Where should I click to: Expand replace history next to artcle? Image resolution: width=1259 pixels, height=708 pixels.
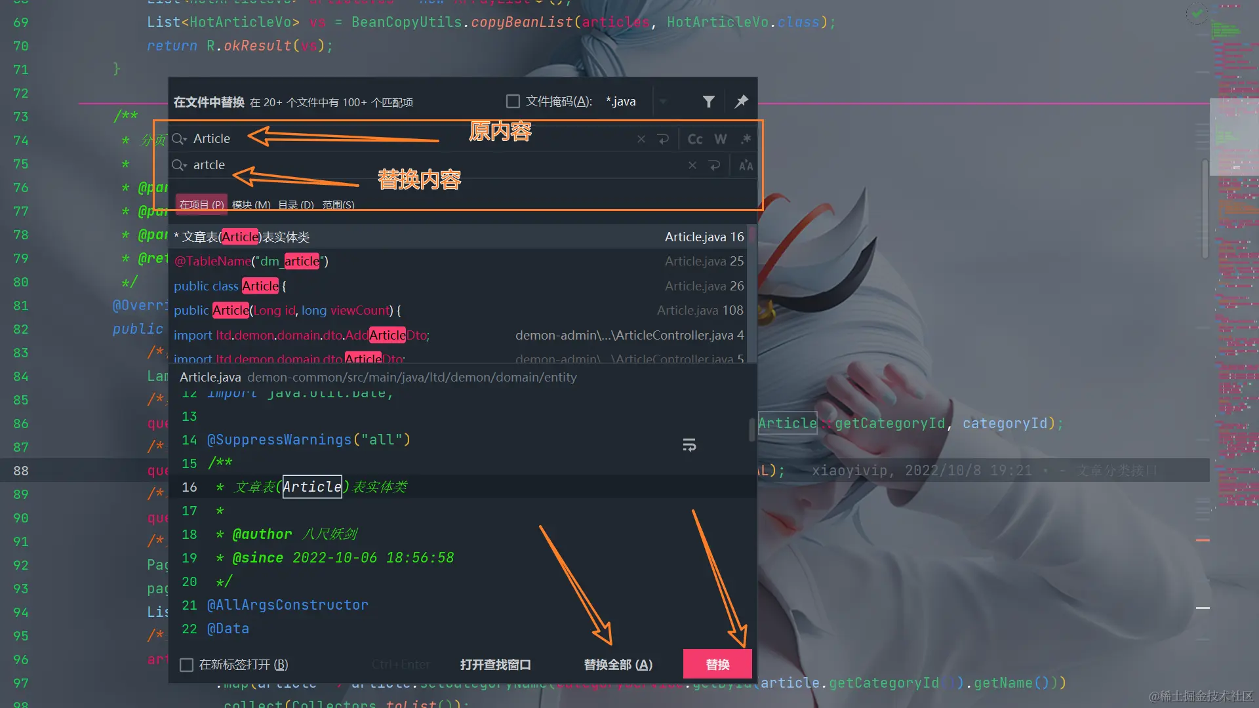click(x=179, y=165)
